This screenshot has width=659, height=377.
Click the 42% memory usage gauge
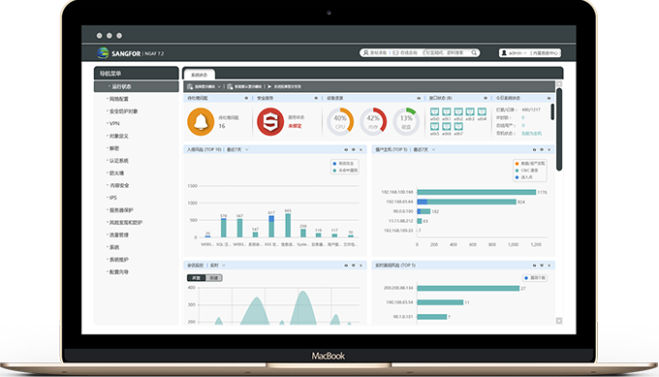pyautogui.click(x=373, y=122)
